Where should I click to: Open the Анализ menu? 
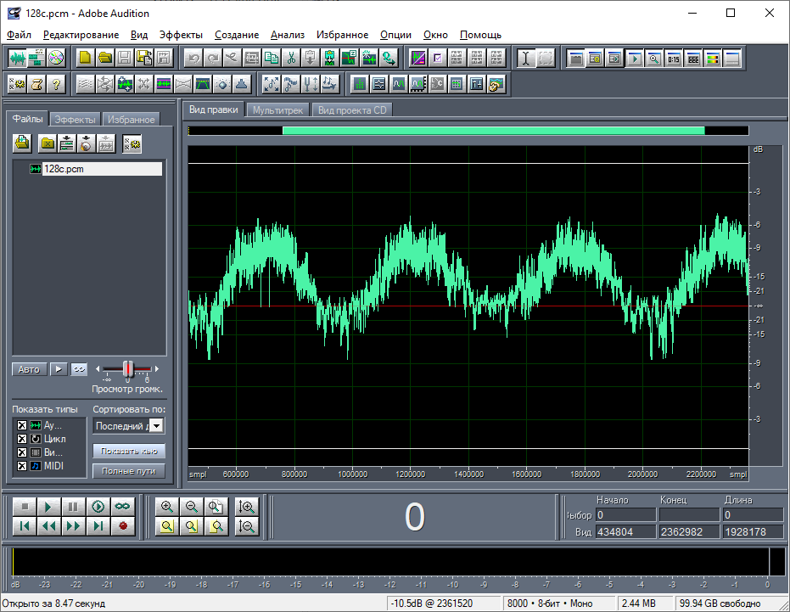click(288, 35)
